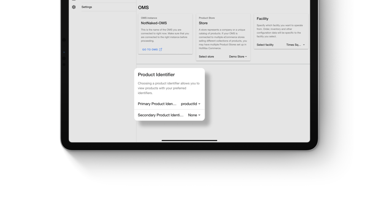
Task: Change the secondary identifier value None
Action: tap(192, 115)
